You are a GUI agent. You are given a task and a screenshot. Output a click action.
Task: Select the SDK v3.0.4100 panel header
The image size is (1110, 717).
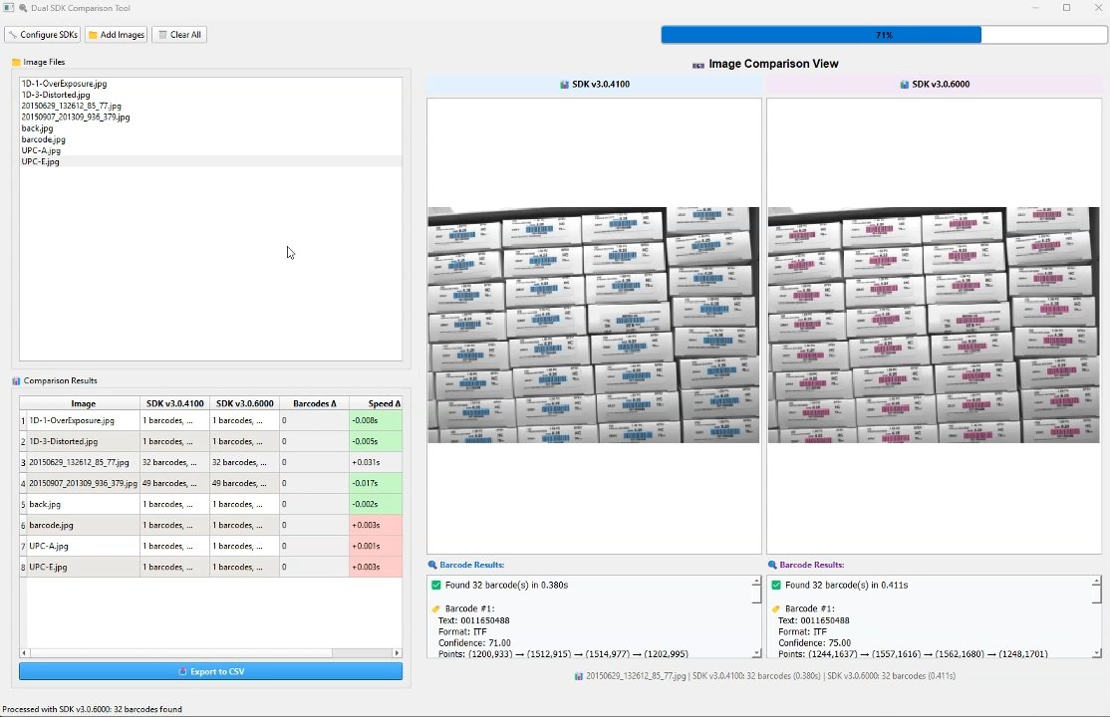tap(593, 85)
